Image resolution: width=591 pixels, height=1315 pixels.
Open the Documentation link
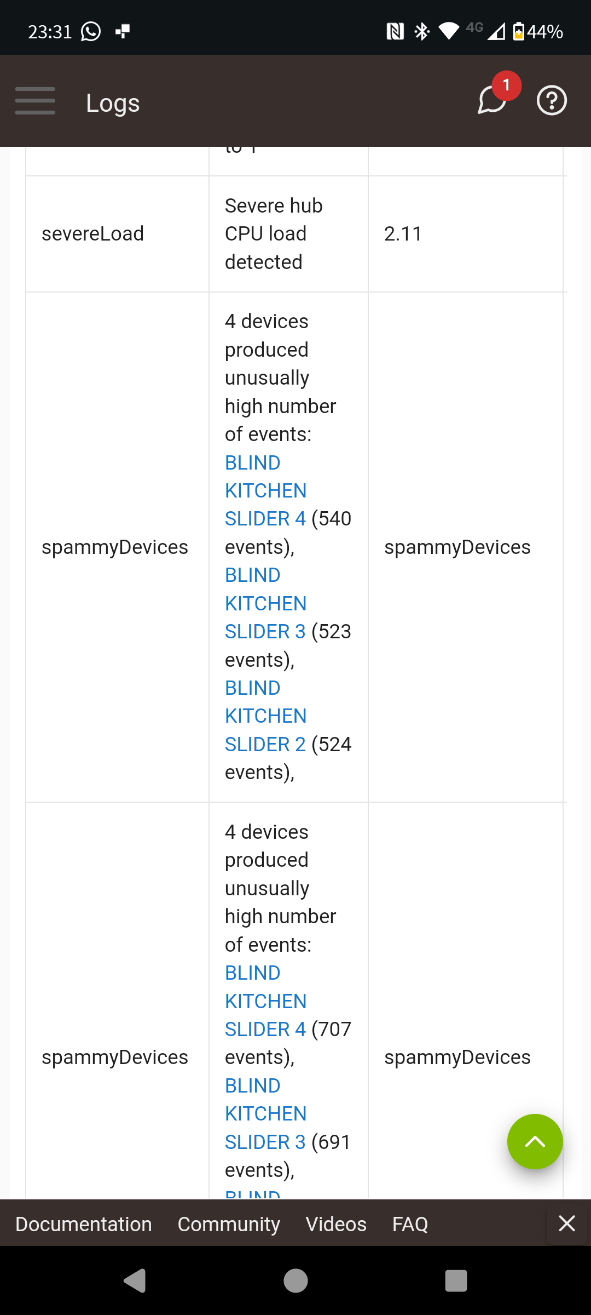coord(84,1224)
